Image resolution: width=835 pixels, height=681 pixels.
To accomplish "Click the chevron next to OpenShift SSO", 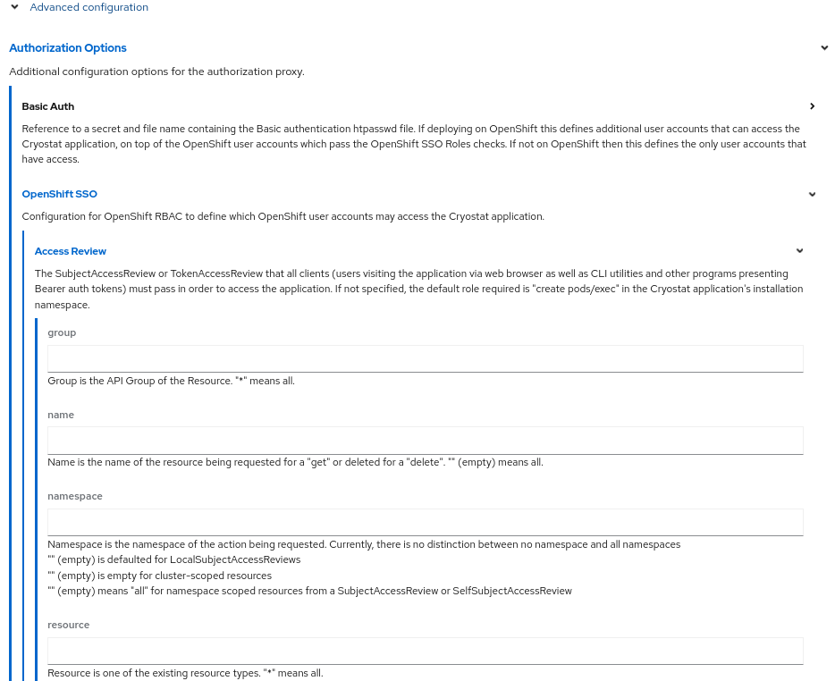I will coord(812,194).
